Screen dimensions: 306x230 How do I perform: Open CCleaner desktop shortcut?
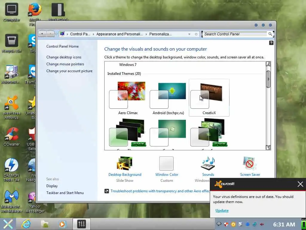12,137
